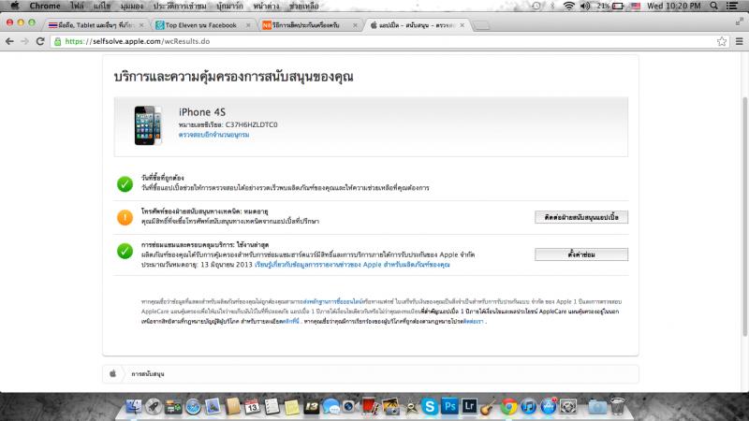Open Chrome hamburger settings menu
Image resolution: width=749 pixels, height=421 pixels.
coord(740,41)
